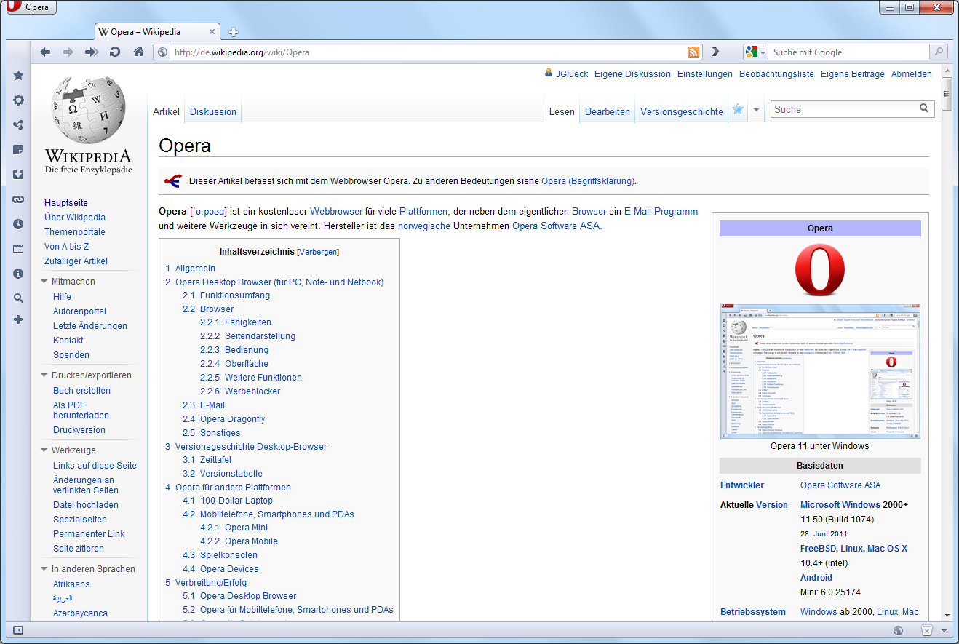Hide the table of contents via Verbergen

click(318, 253)
